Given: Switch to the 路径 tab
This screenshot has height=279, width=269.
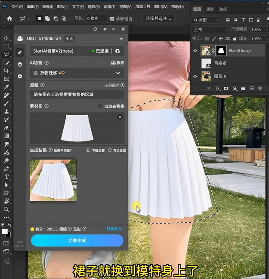Looking at the screenshot, I should pyautogui.click(x=223, y=9).
